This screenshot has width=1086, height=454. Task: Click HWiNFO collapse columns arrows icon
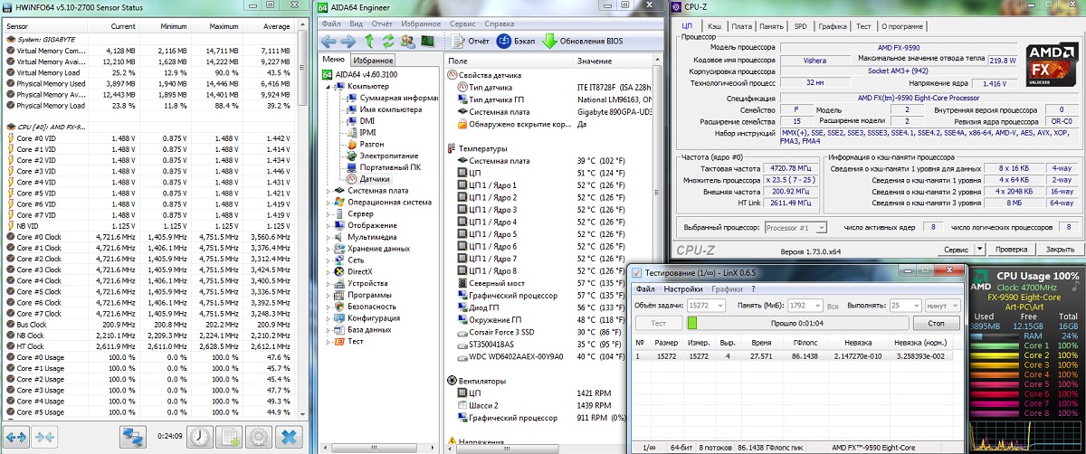(x=46, y=437)
